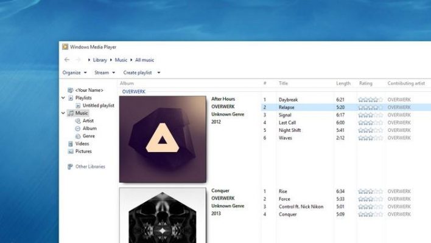Select the After Hours album artwork
Viewport: 431px width, 243px height.
coord(163,139)
